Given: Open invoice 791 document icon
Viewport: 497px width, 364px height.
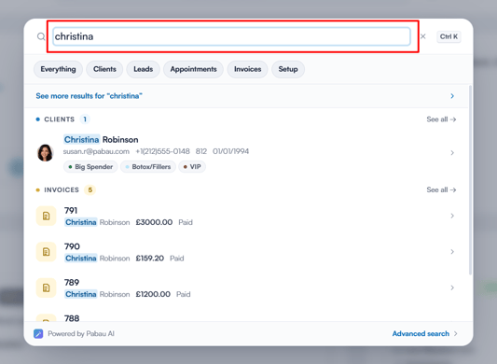Looking at the screenshot, I should click(47, 217).
